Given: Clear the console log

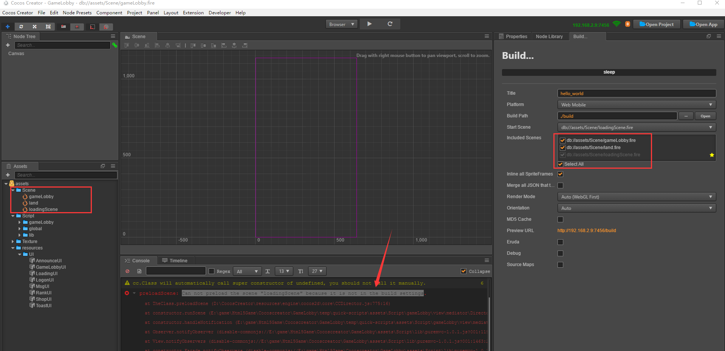Looking at the screenshot, I should point(127,271).
